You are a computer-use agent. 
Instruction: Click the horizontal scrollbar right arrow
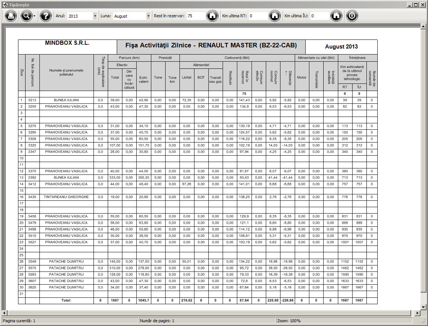tap(417, 313)
